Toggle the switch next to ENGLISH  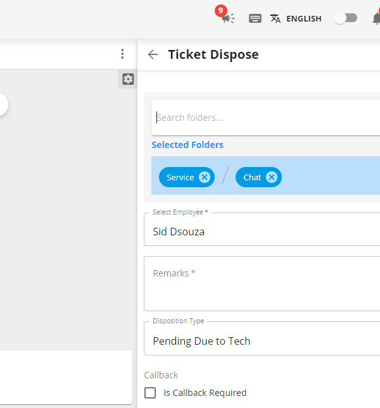346,18
